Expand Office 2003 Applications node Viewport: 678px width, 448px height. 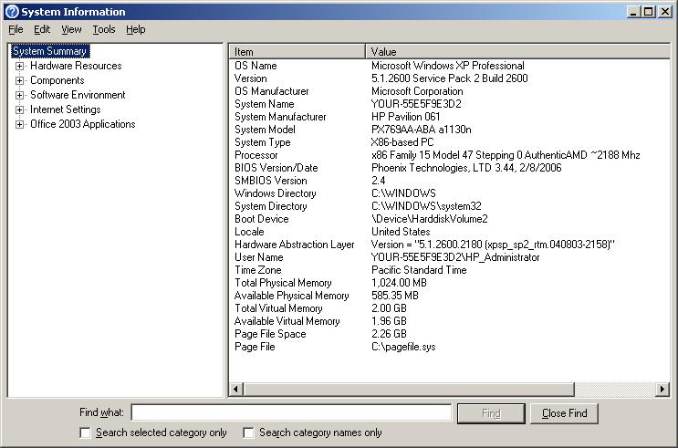tap(19, 124)
